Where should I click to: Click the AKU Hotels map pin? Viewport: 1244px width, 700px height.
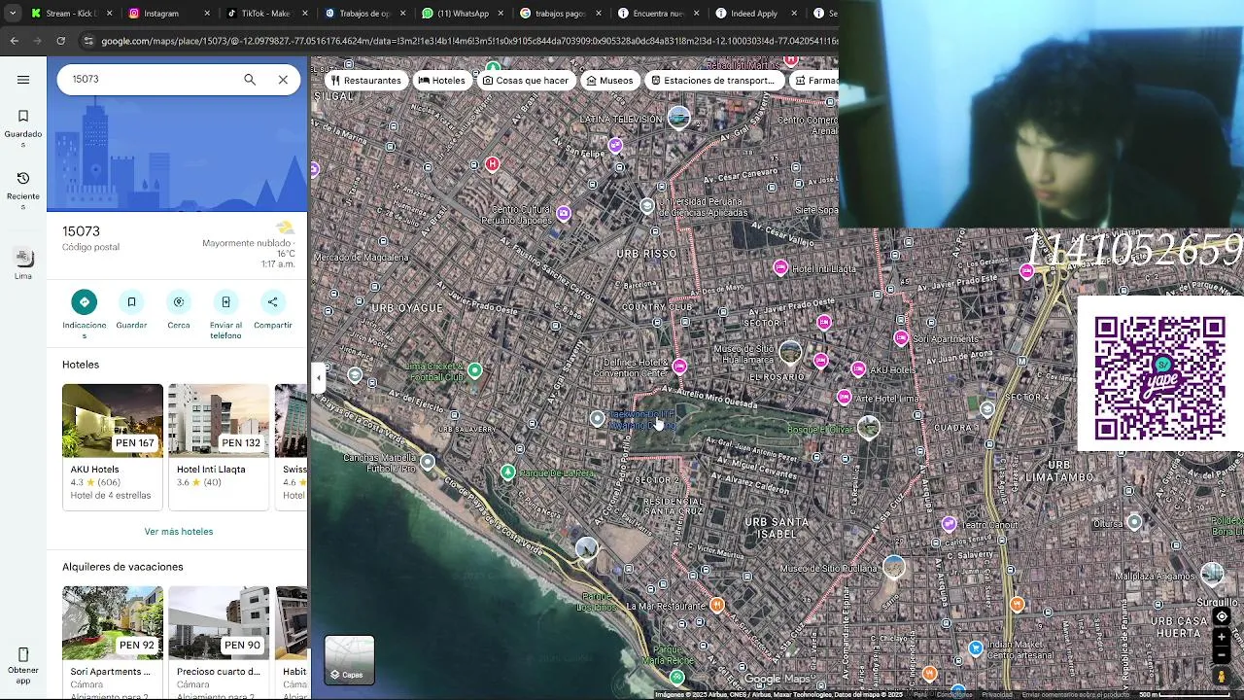point(858,369)
